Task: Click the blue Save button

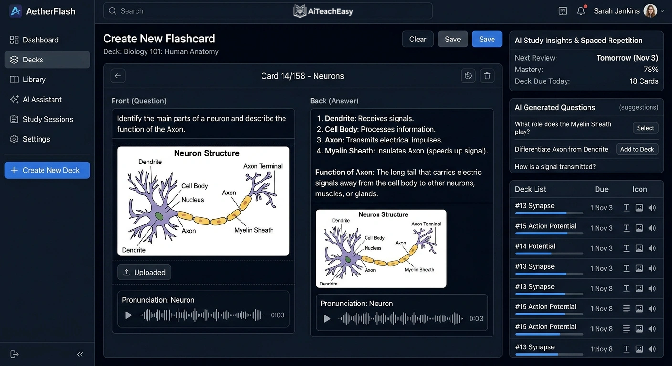Action: click(487, 39)
